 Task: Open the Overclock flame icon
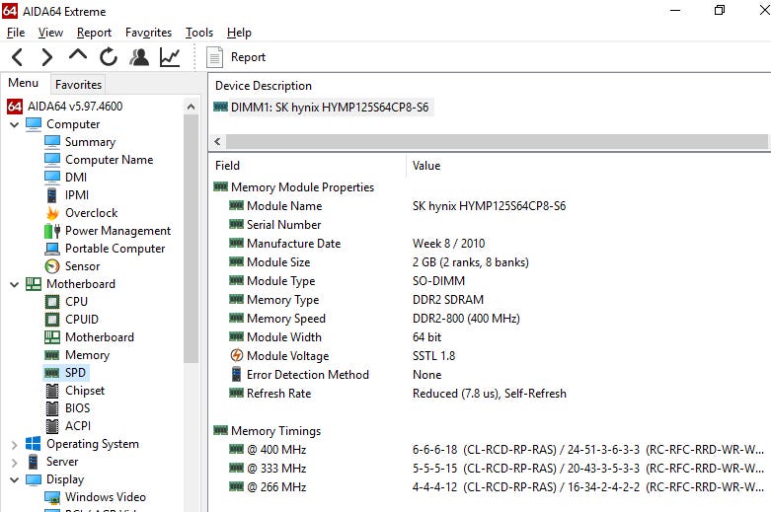click(x=52, y=213)
